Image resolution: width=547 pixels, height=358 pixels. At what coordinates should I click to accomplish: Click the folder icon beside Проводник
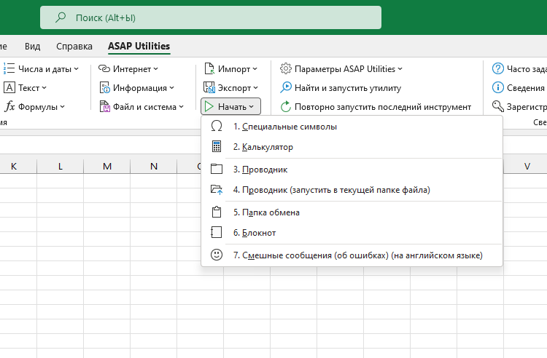[x=217, y=169]
